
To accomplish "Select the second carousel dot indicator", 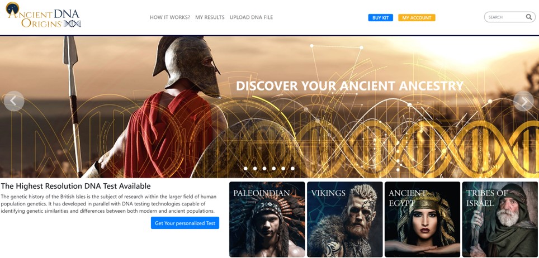I will click(255, 168).
